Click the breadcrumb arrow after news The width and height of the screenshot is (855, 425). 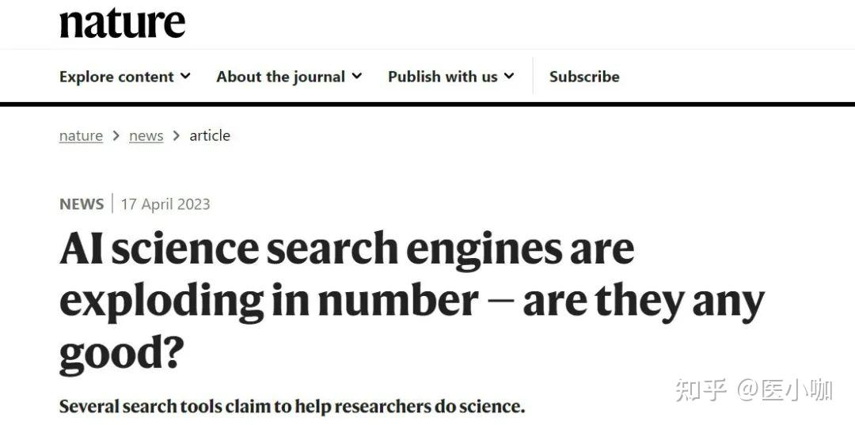pos(176,135)
